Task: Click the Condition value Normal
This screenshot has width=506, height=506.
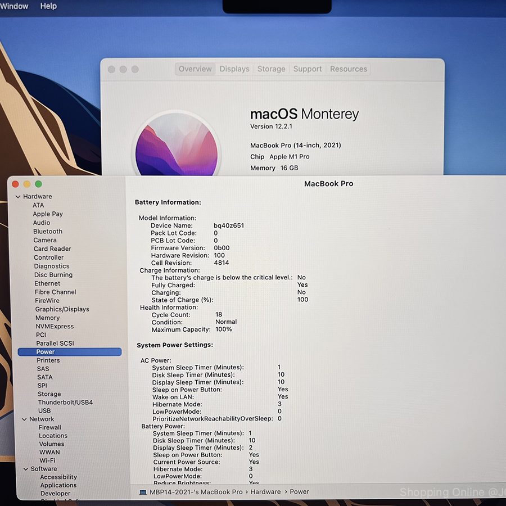Action: [x=226, y=322]
